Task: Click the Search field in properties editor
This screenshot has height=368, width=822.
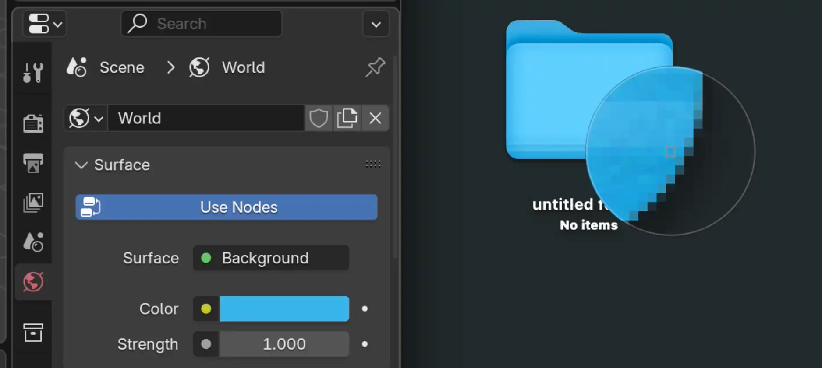Action: [x=201, y=24]
